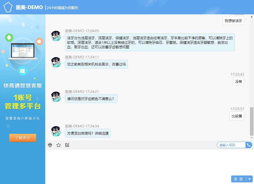Open the service evaluation icon next to the star
This screenshot has height=184, width=254.
click(67, 145)
